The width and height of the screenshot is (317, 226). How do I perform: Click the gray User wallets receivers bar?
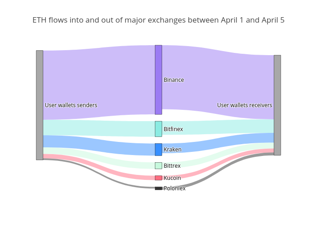277,105
